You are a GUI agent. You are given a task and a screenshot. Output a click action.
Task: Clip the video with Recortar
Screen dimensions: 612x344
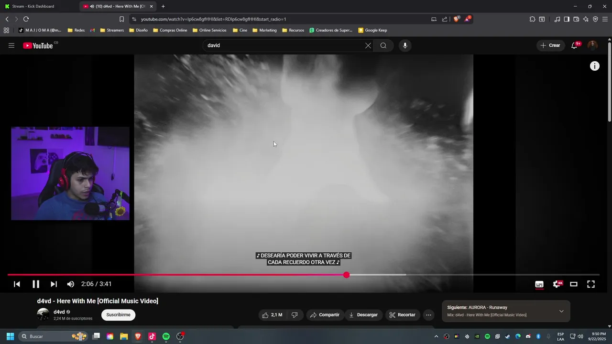(x=403, y=315)
